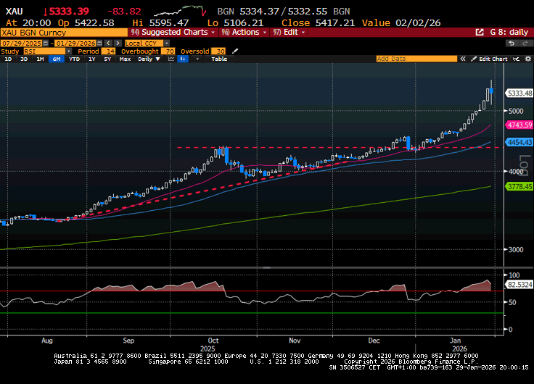Open the Actions menu
This screenshot has width=534, height=384.
pyautogui.click(x=245, y=33)
